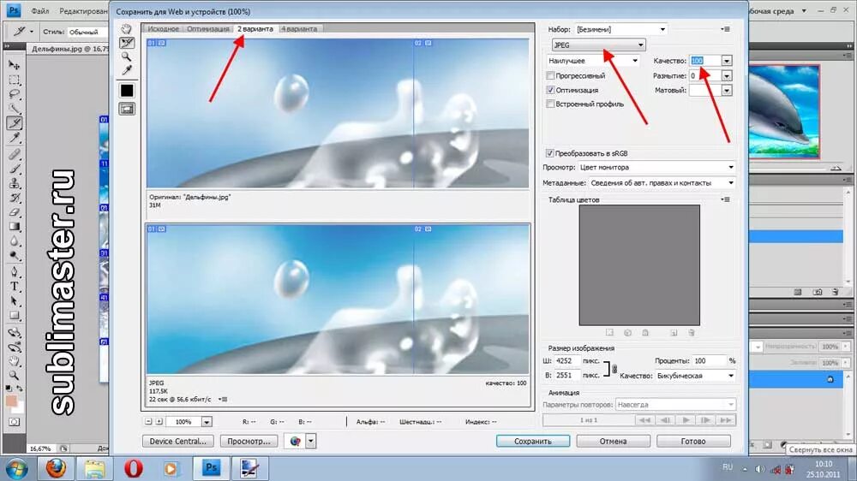Click the Готово button
This screenshot has height=481, width=857.
tap(693, 441)
